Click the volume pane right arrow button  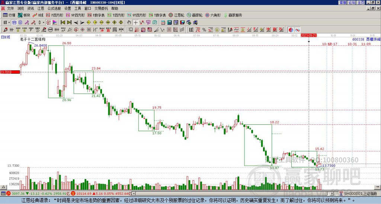click(x=378, y=187)
